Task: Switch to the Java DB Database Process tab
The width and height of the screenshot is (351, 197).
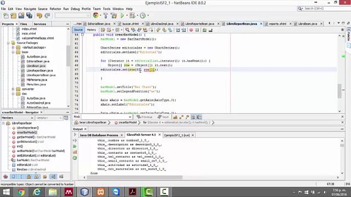Action: point(99,135)
